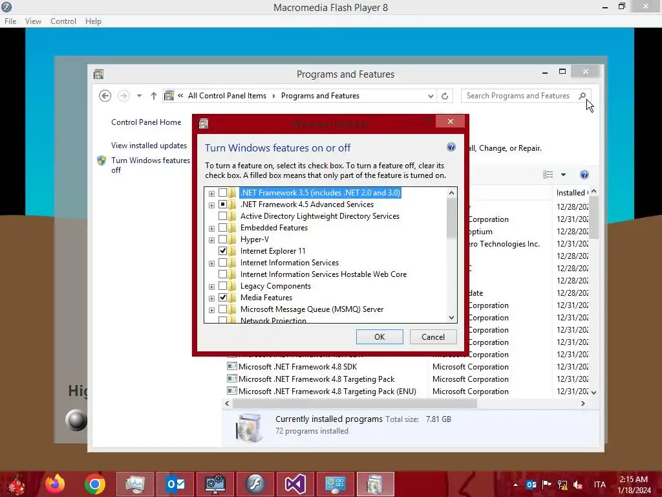Click the muted volume tray icon
Viewport: 662px width, 497px height.
[577, 485]
